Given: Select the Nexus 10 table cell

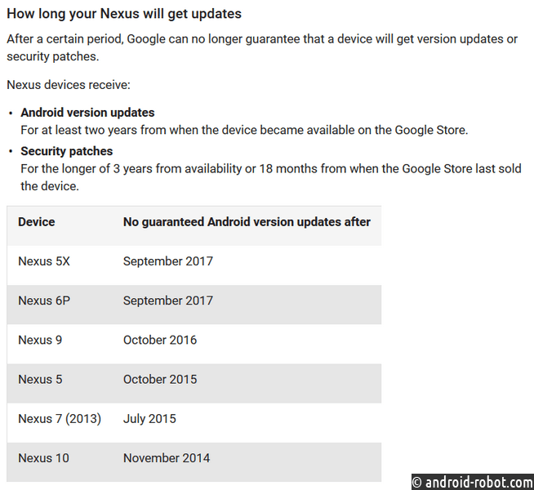Looking at the screenshot, I should click(x=43, y=458).
